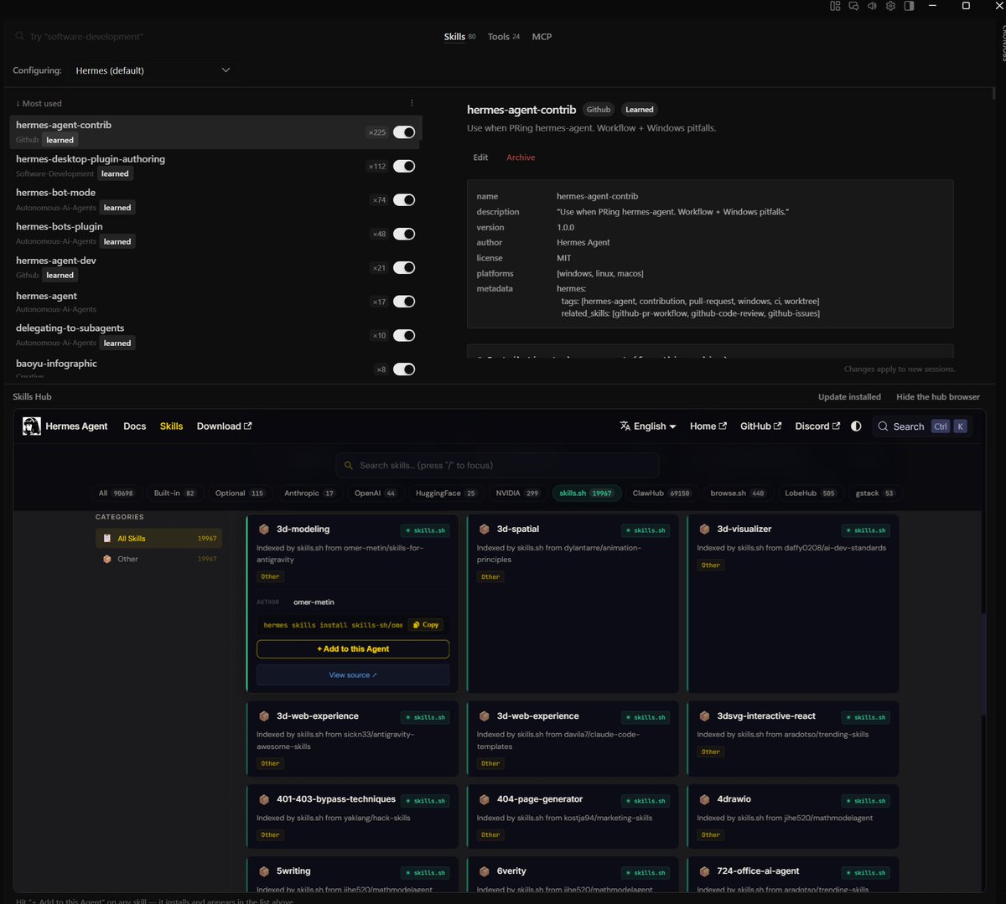The height and width of the screenshot is (904, 1006).
Task: Open the Configuring Hermes (default) dropdown
Action: click(x=153, y=70)
